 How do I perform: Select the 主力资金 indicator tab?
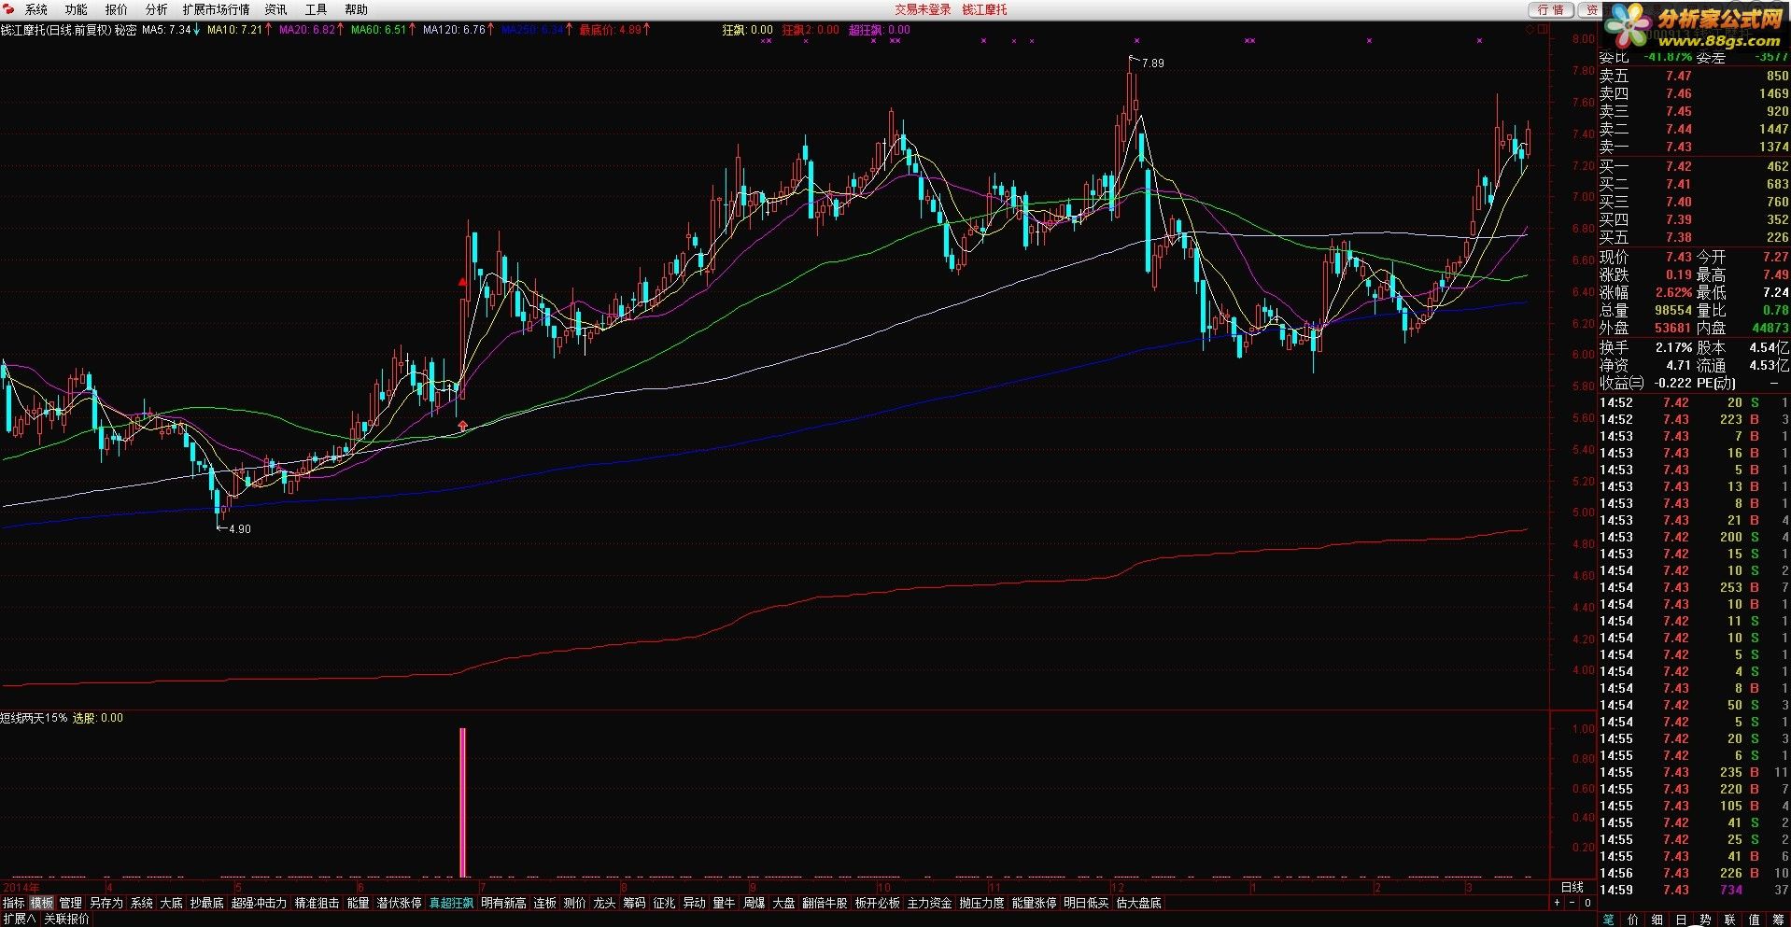[930, 903]
